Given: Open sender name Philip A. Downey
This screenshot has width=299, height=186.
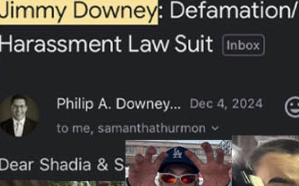Looking at the screenshot, I should click(x=119, y=104).
